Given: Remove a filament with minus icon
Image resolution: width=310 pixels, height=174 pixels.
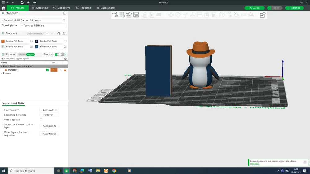Looking at the screenshot, I should [52, 33].
